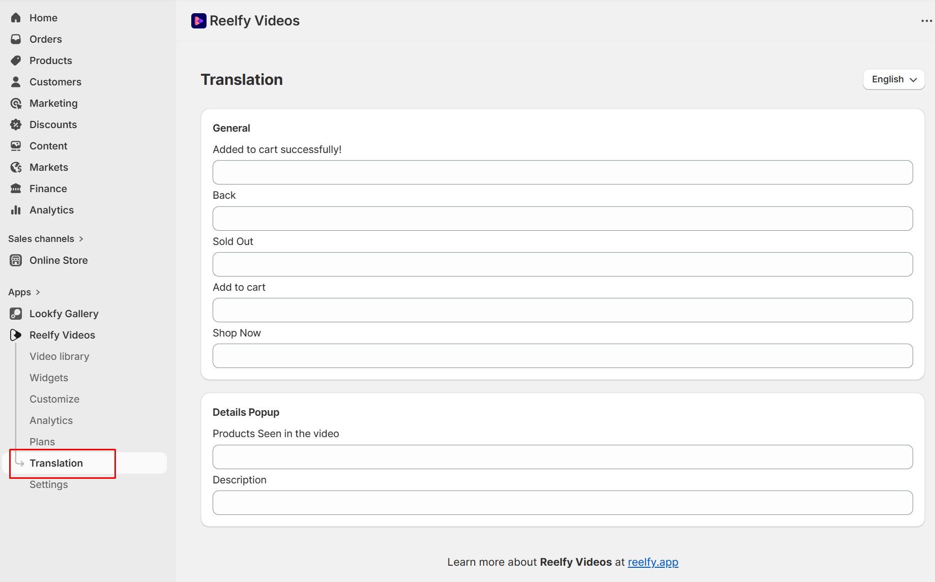Open the English language dropdown

[893, 79]
